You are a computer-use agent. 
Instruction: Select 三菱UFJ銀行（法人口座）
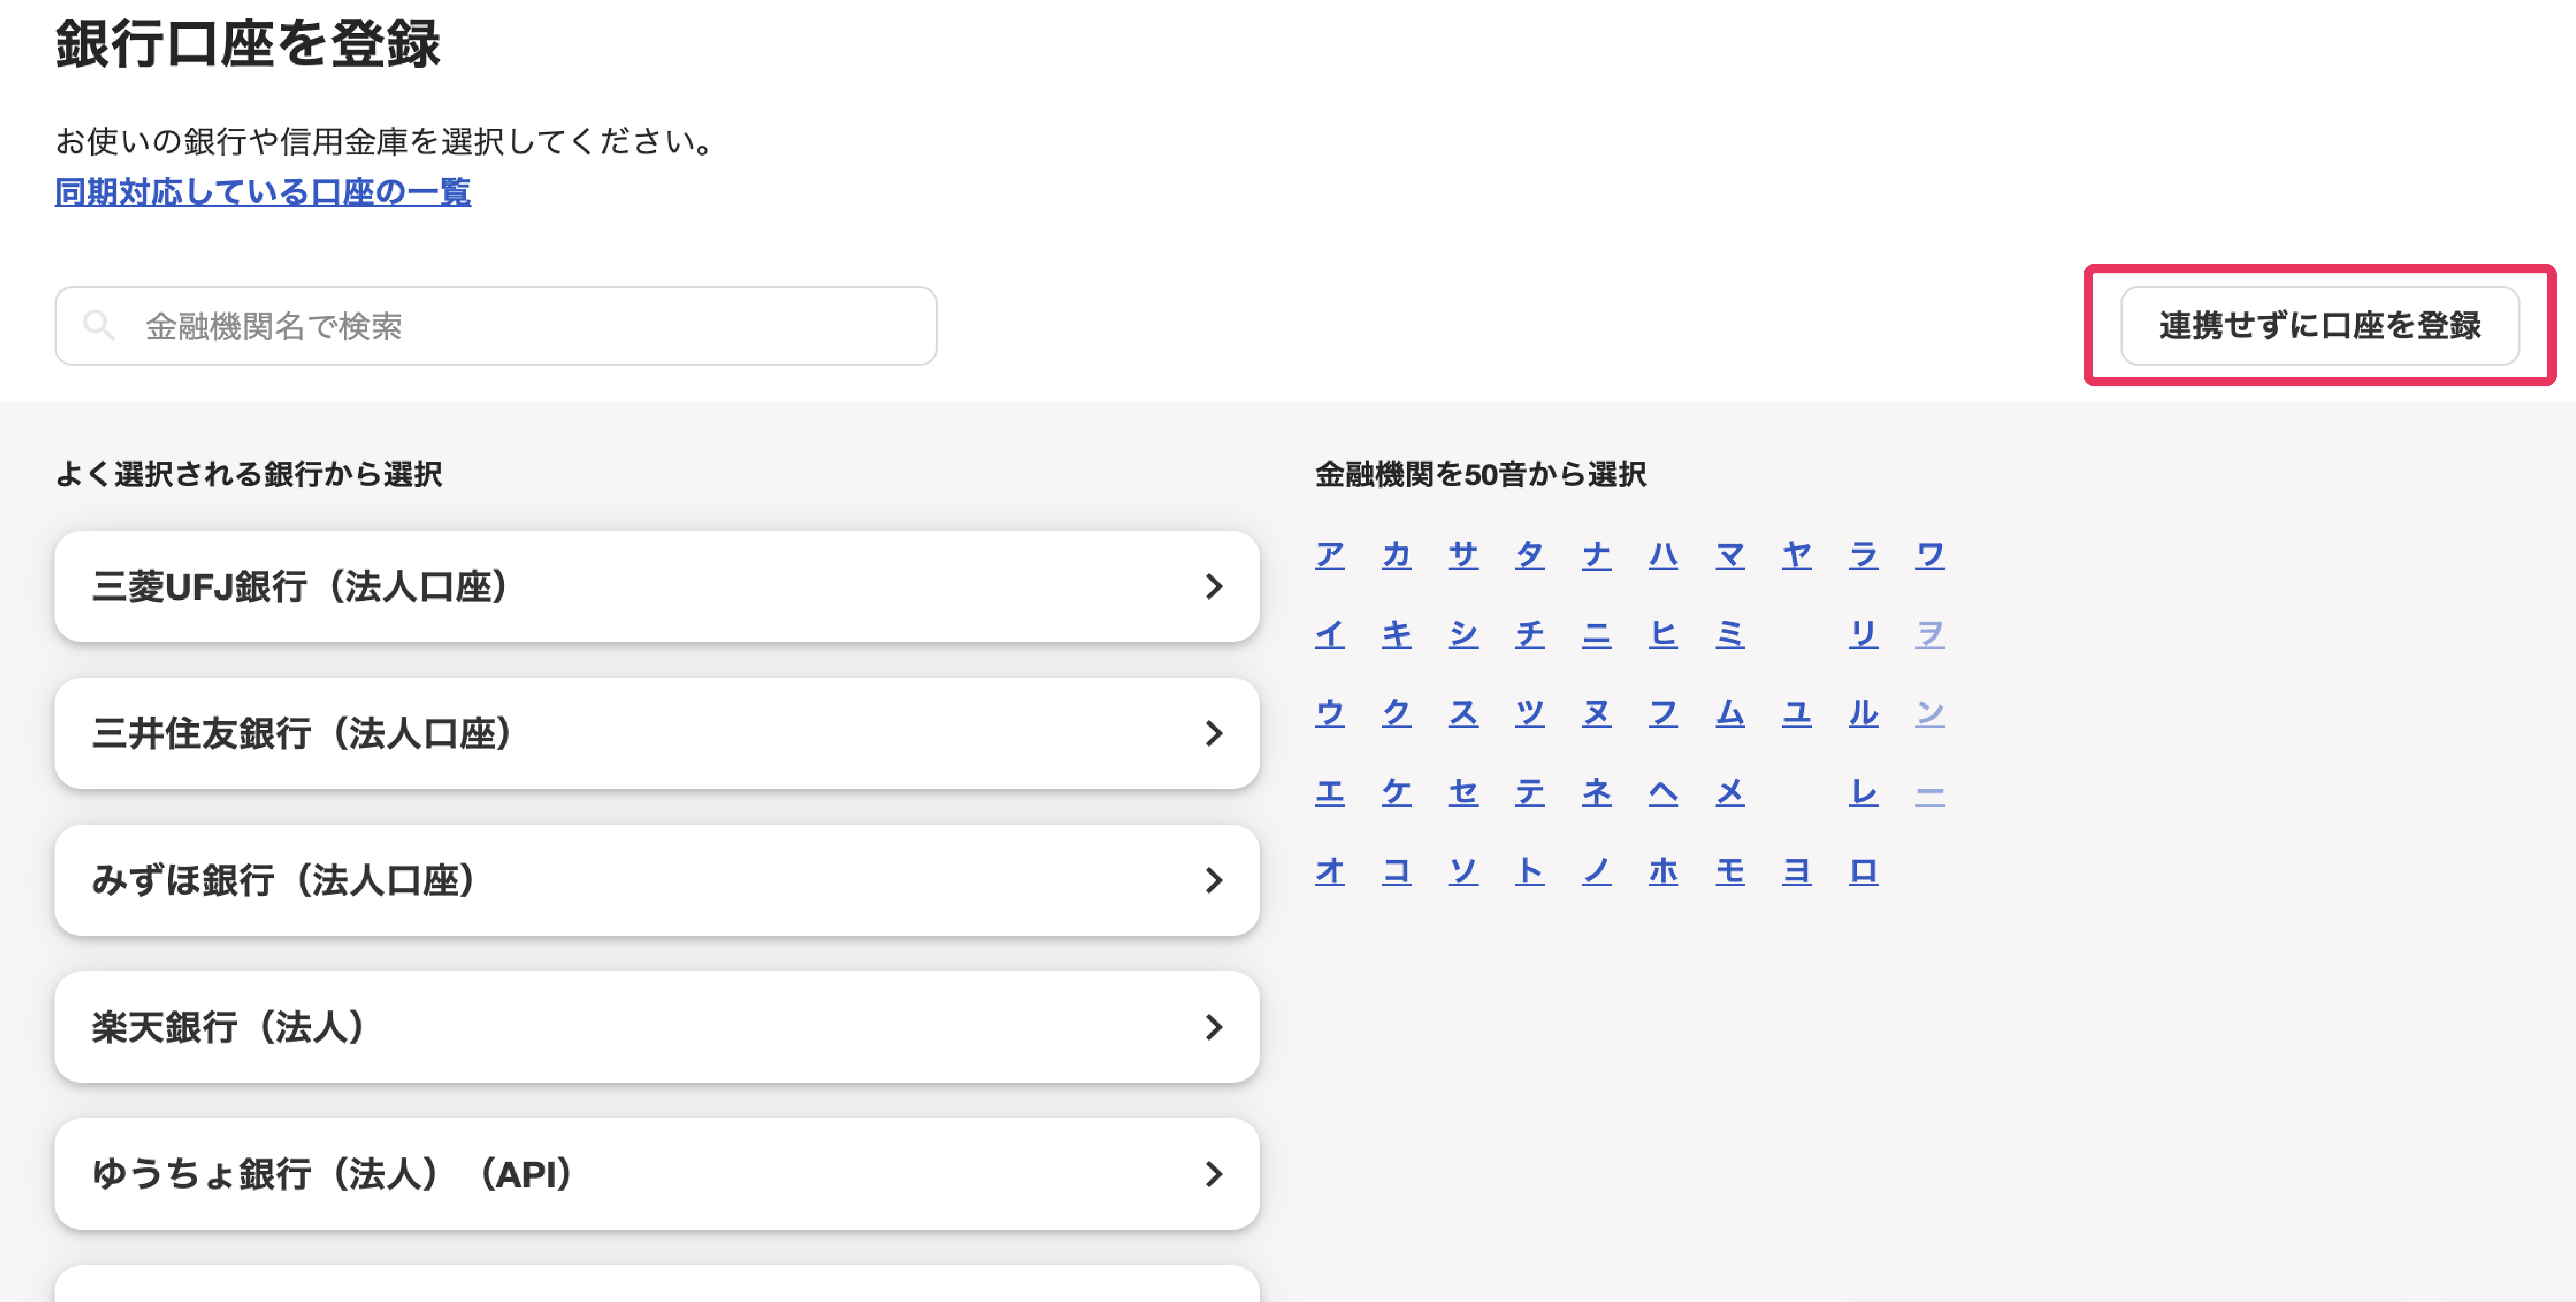(x=657, y=587)
